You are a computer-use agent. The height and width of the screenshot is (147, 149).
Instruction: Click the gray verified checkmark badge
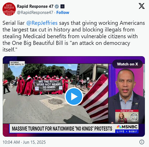(57, 6)
